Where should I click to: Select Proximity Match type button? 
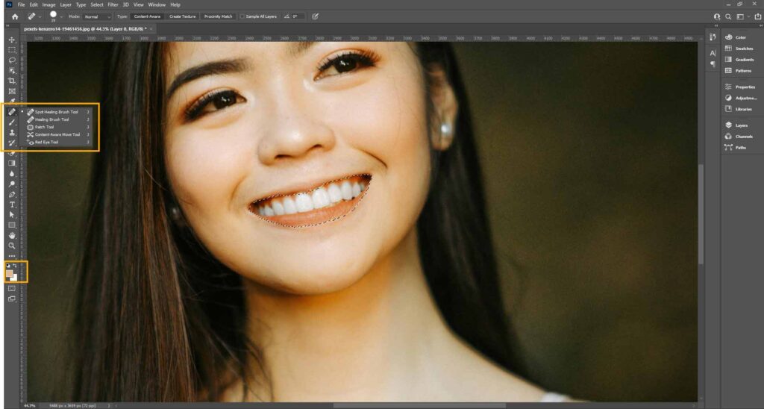coord(218,16)
